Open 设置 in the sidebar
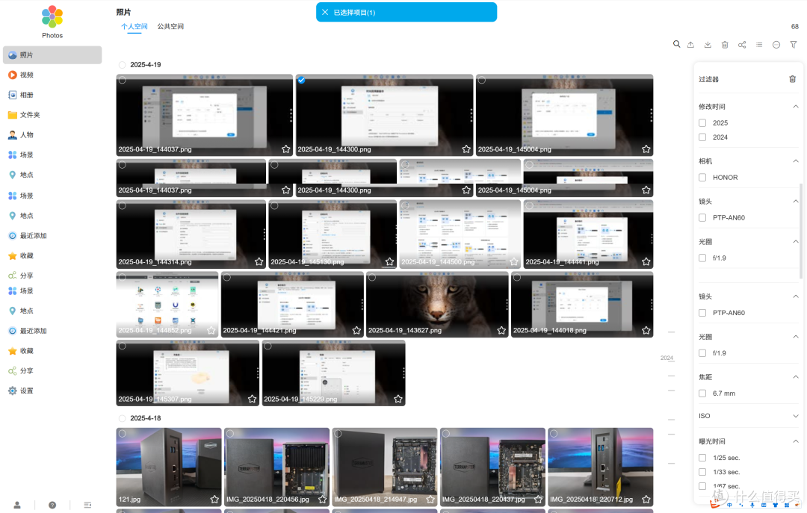 (x=52, y=391)
